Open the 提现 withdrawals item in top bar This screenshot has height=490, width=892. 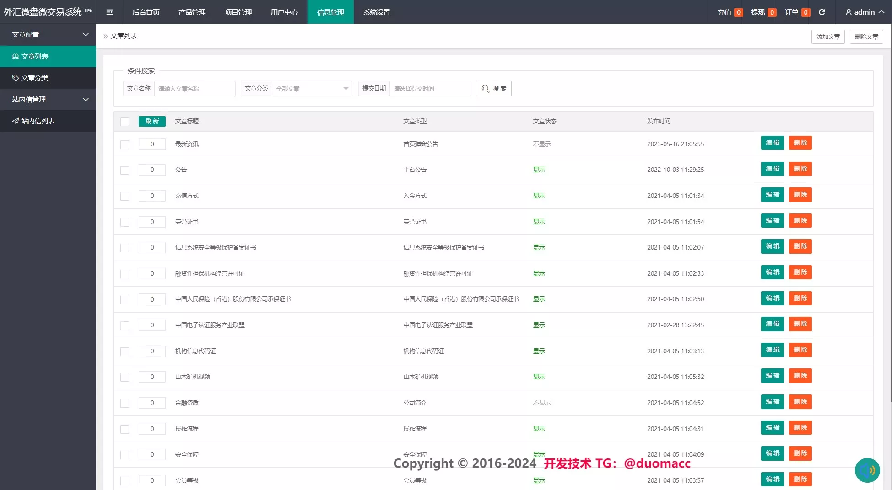coord(762,12)
